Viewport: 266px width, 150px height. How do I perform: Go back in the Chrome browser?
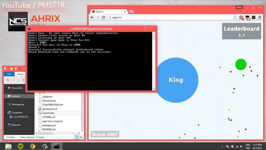pyautogui.click(x=92, y=17)
